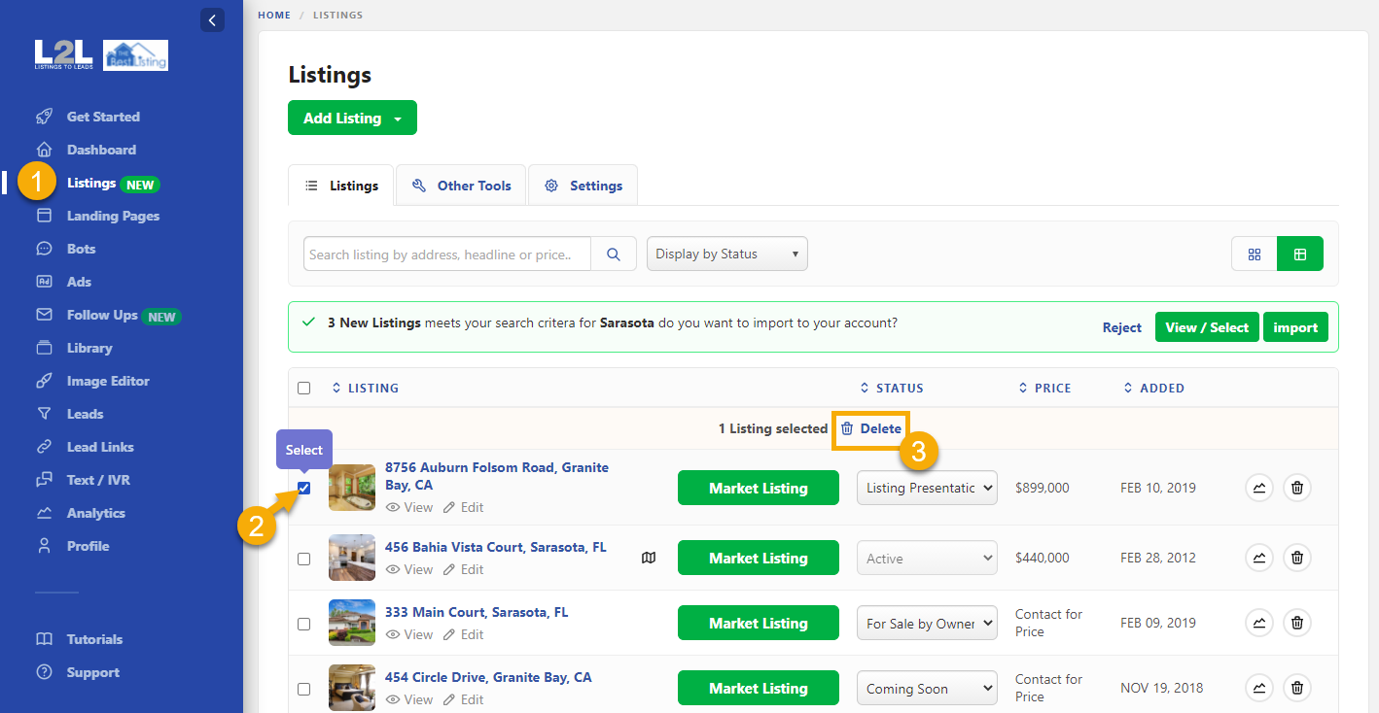Image resolution: width=1379 pixels, height=713 pixels.
Task: View map for 456 Bahia Vista Court listing
Action: [x=649, y=557]
